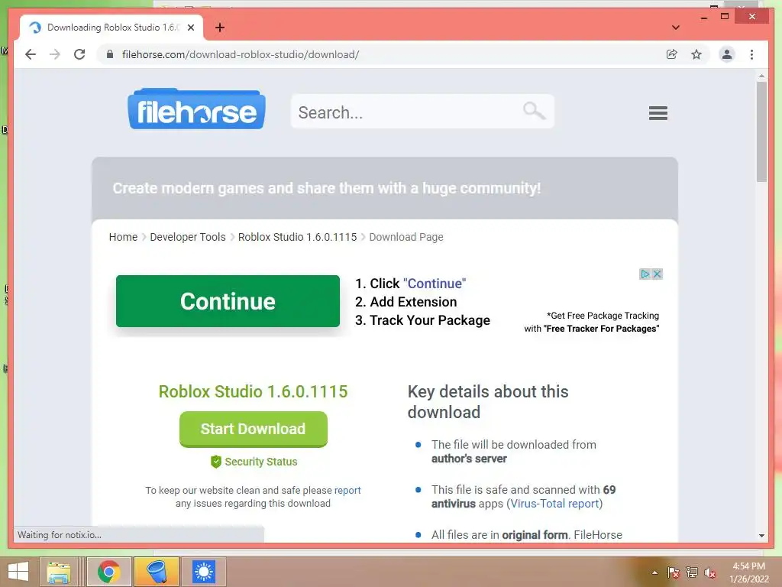Open the tab search chevron

[675, 28]
